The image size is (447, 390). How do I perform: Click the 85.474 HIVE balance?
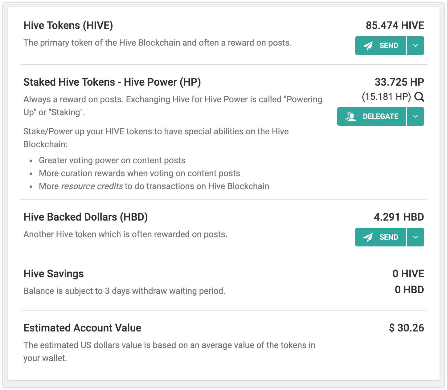[395, 25]
